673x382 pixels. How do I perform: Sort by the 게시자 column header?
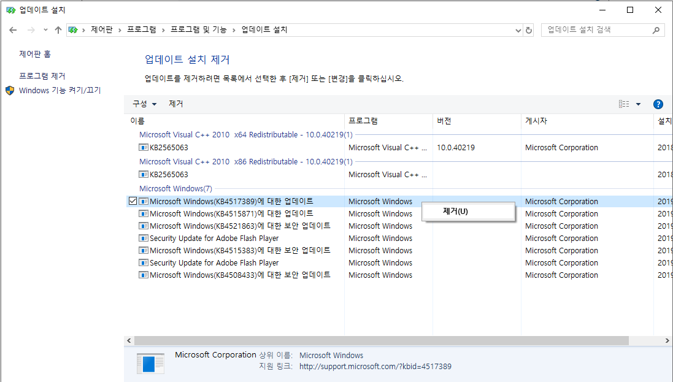(x=587, y=121)
